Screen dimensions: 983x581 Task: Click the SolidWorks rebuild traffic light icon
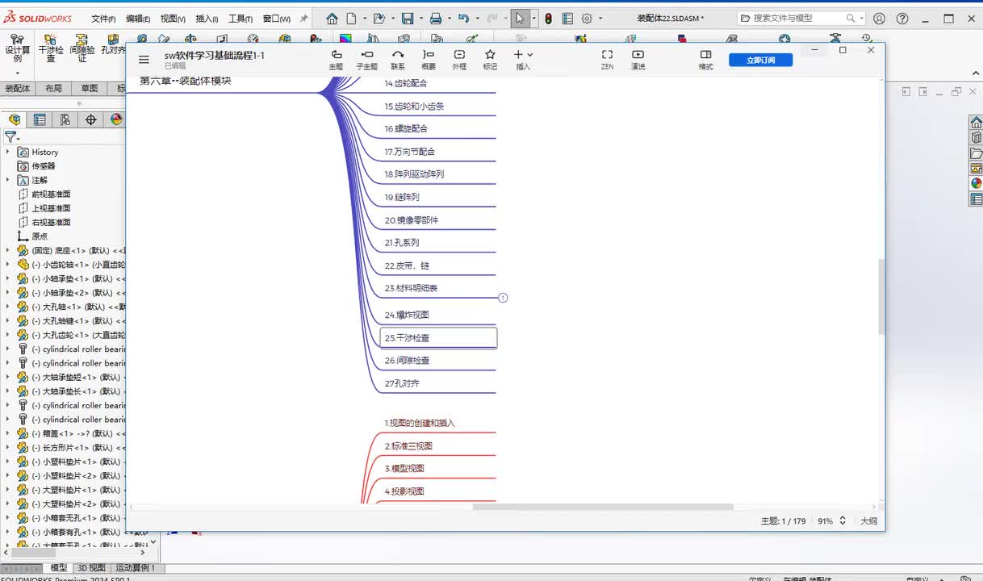pyautogui.click(x=548, y=19)
